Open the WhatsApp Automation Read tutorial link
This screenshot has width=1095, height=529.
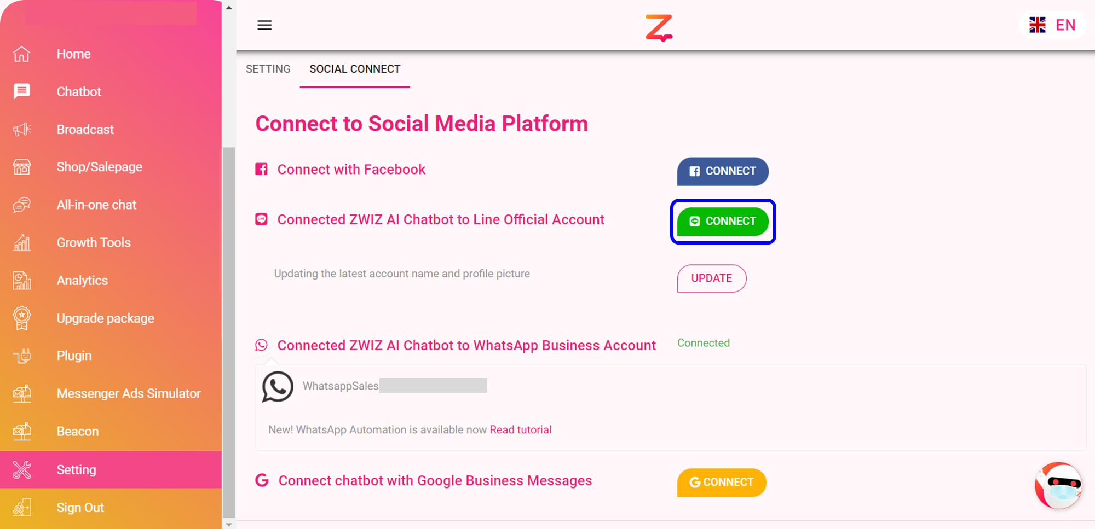(x=520, y=429)
